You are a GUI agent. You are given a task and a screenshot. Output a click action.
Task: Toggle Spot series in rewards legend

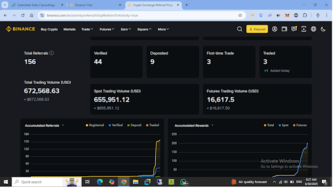284,125
